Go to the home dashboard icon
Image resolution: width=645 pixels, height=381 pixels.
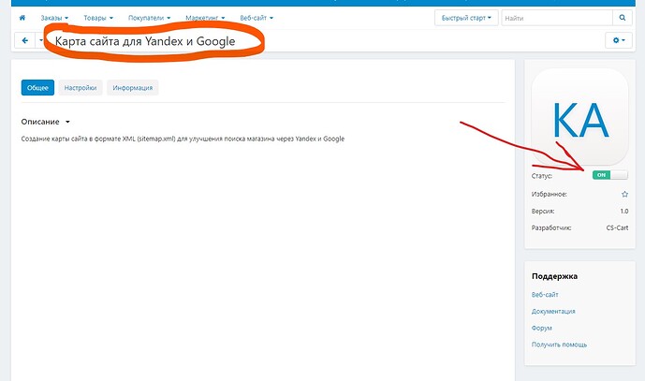(22, 18)
